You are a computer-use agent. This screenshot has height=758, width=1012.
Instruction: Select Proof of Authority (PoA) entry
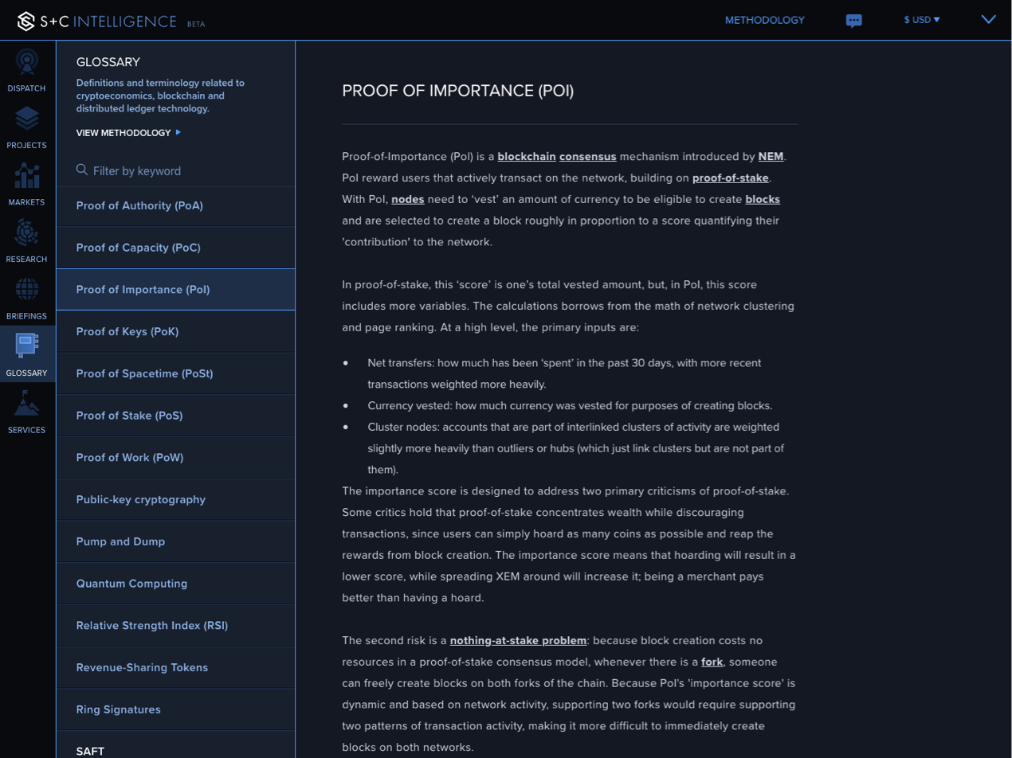coord(175,205)
